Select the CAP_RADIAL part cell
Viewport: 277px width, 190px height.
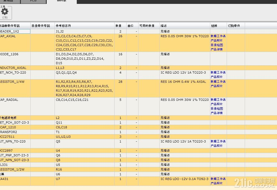15,106
